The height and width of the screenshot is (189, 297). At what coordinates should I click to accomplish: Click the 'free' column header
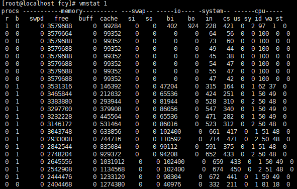coord(61,19)
